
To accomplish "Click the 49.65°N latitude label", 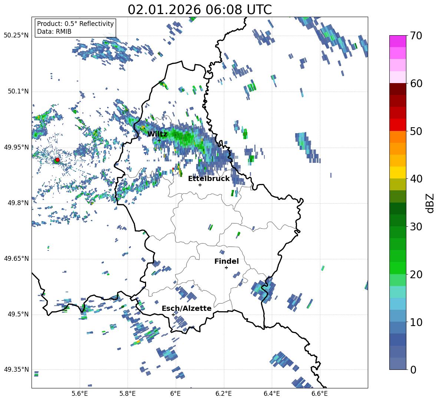I will (16, 259).
